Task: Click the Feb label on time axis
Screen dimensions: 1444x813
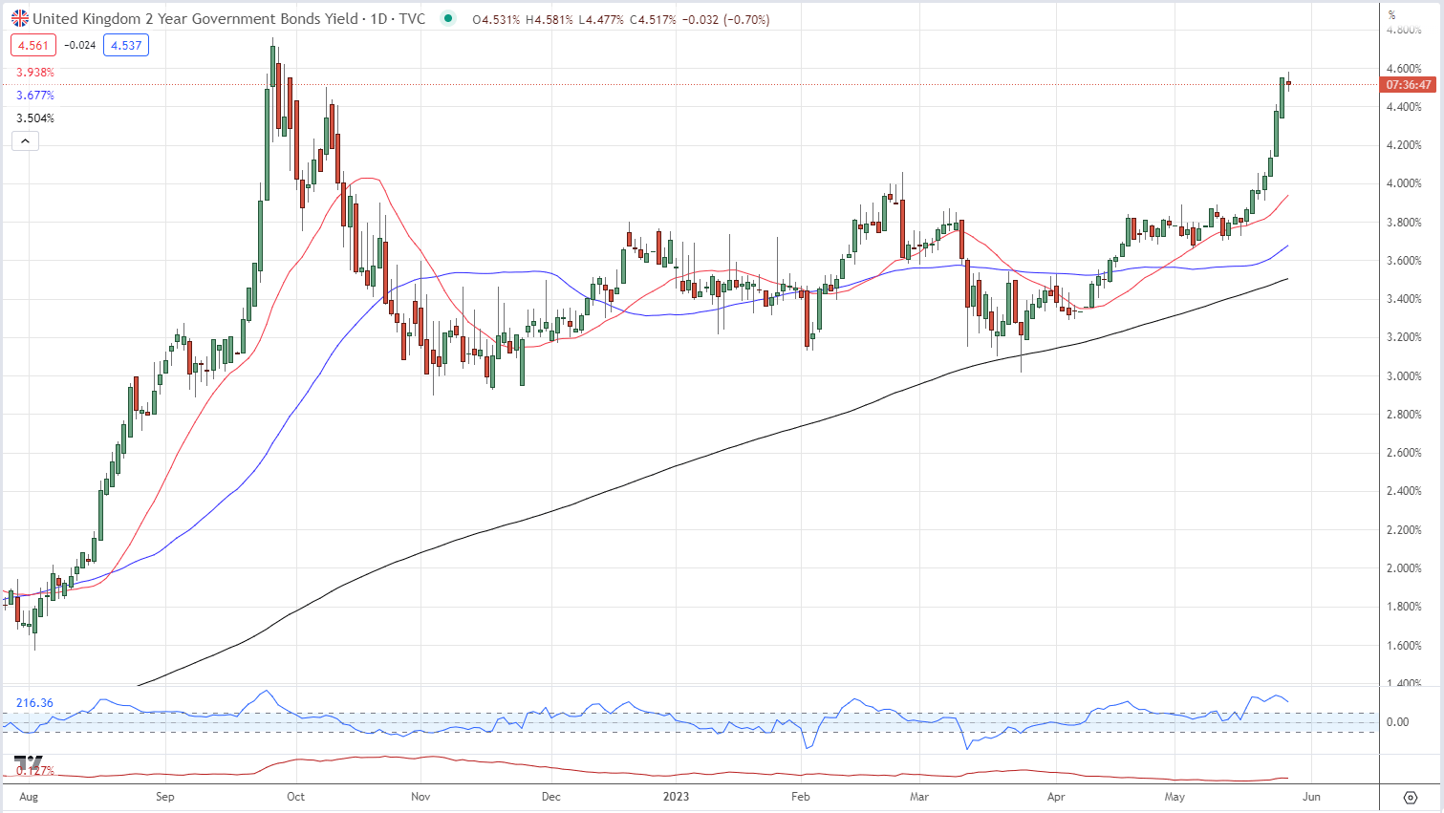Action: click(801, 797)
